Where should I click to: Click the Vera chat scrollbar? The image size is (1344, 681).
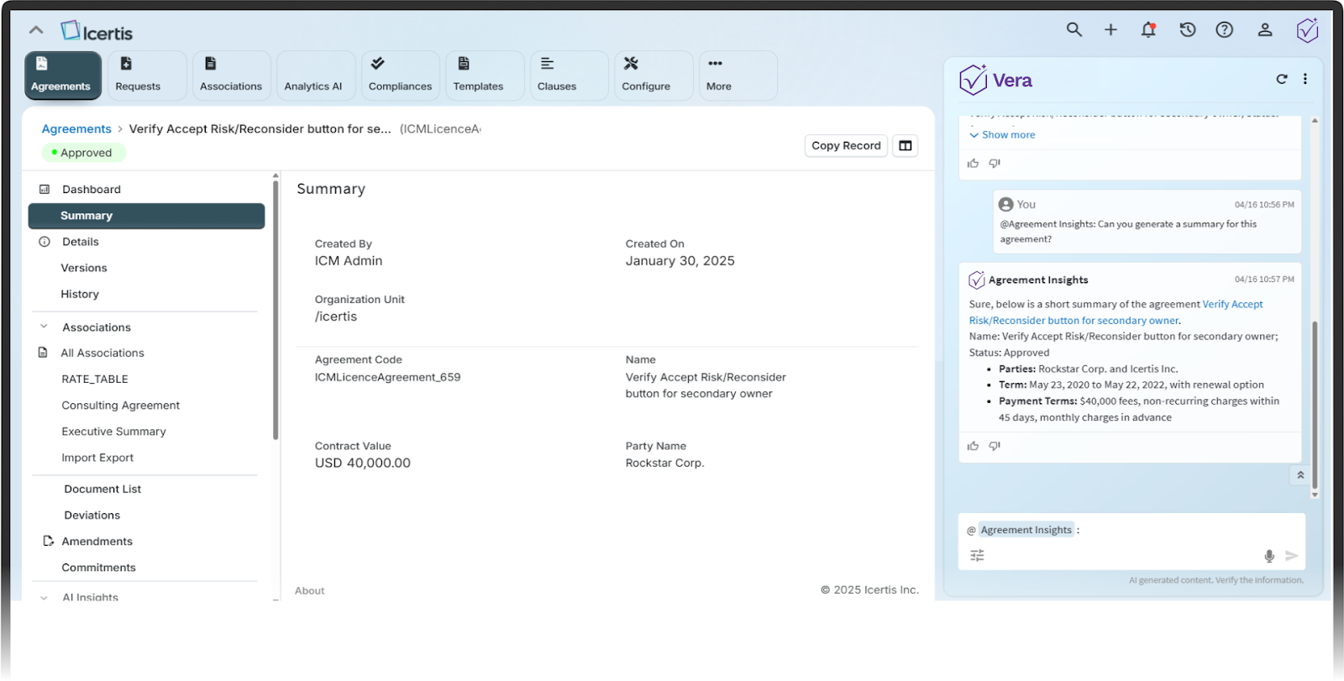tap(1315, 405)
